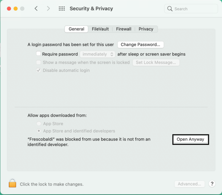Viewport: 222px width, 195px height.
Task: Toggle Disable automatic login checkbox
Action: pyautogui.click(x=38, y=70)
